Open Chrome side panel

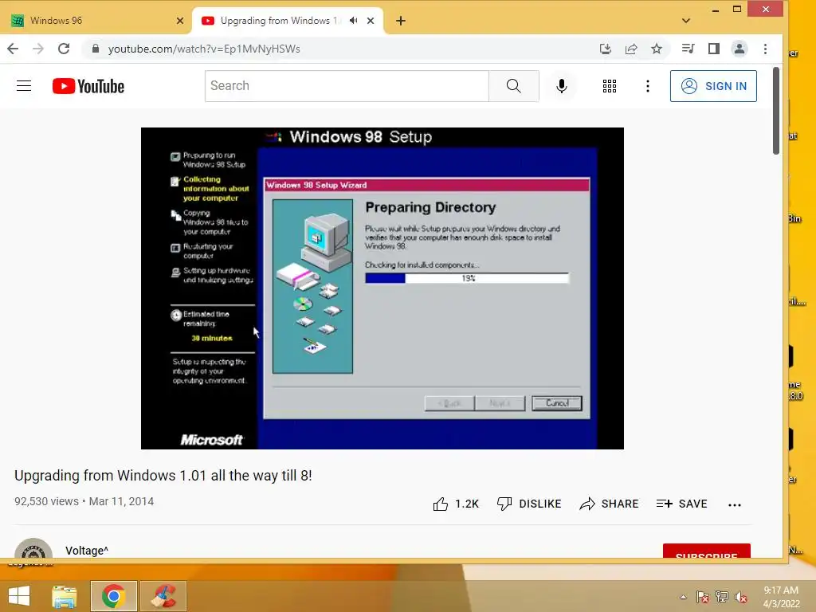pos(714,49)
